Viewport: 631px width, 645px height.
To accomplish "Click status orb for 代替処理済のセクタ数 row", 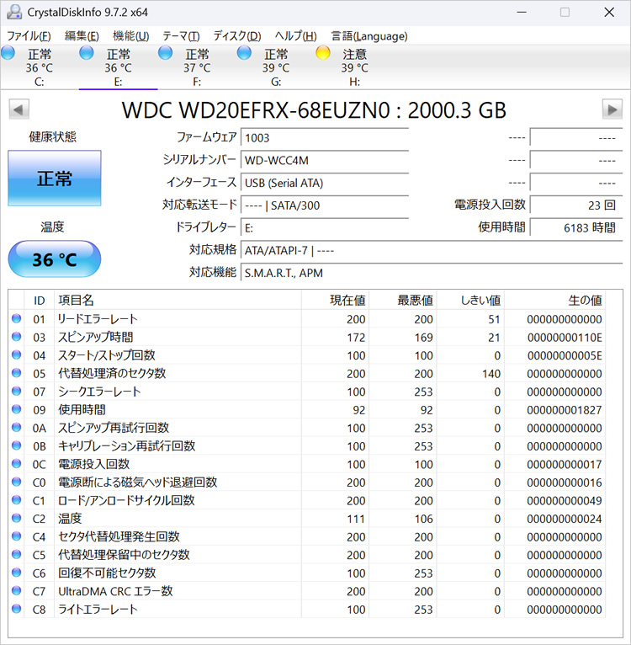I will pos(17,374).
